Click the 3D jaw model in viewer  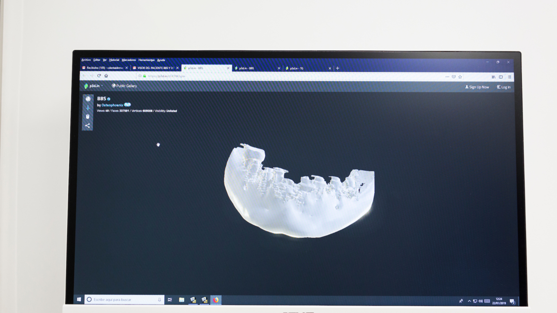coord(299,191)
